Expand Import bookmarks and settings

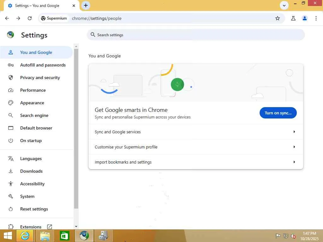(196, 162)
